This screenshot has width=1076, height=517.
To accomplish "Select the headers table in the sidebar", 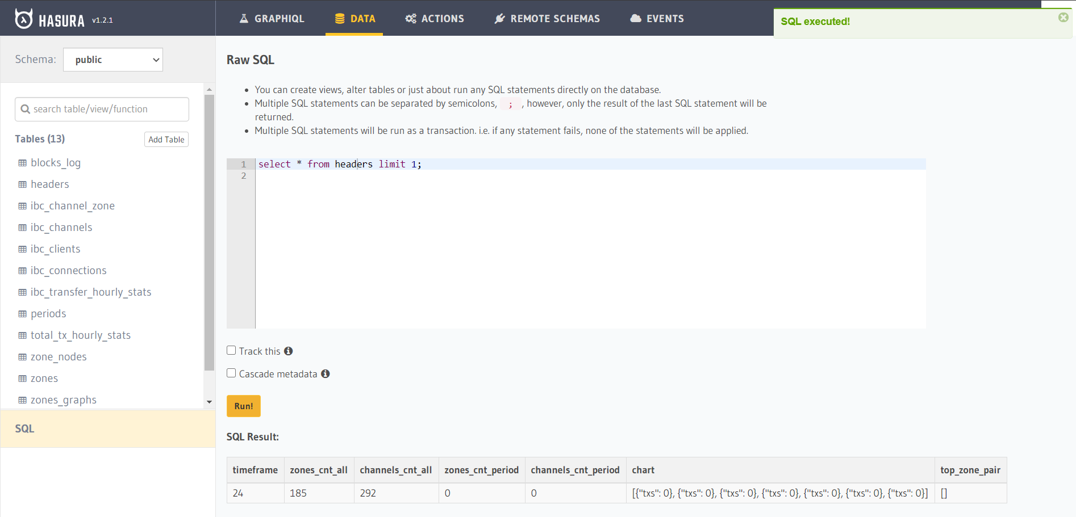I will click(50, 184).
